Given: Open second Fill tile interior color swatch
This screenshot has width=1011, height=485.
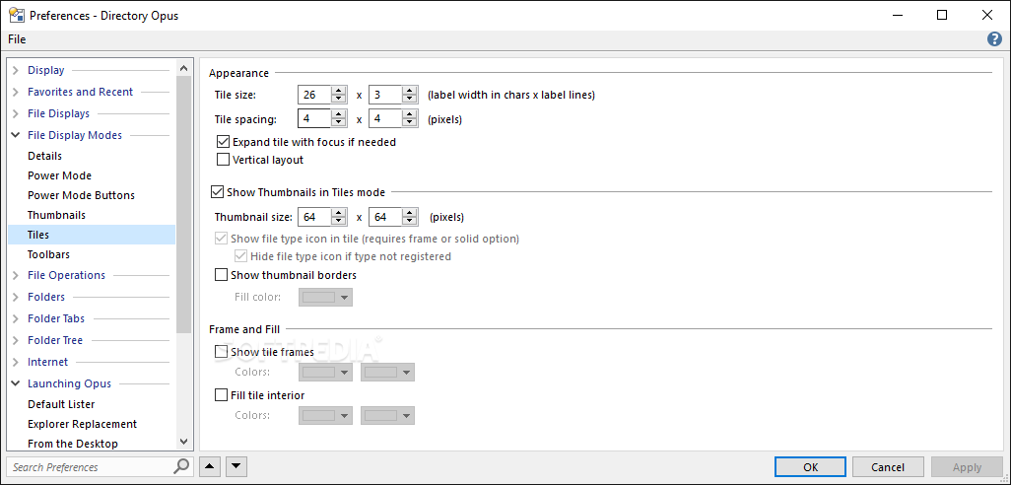Looking at the screenshot, I should (387, 415).
